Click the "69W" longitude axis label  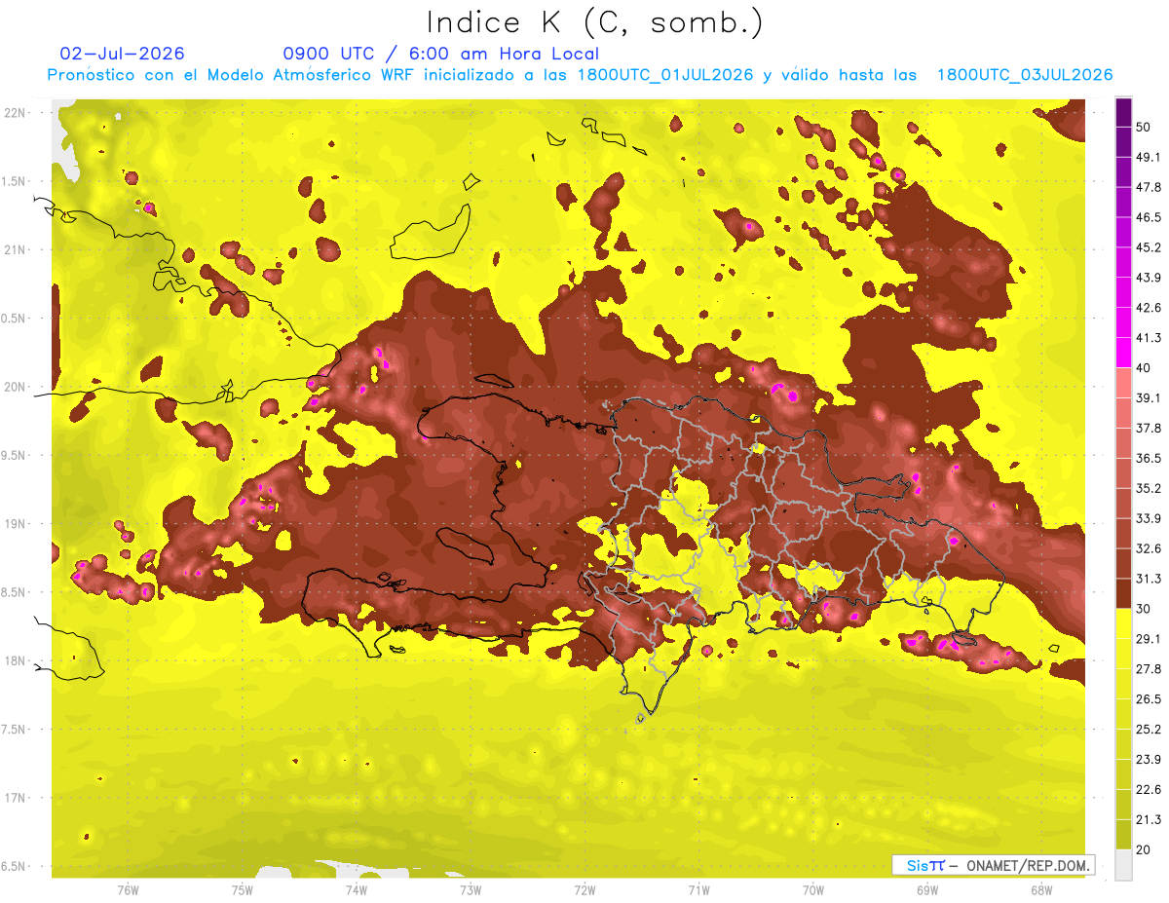coord(927,889)
